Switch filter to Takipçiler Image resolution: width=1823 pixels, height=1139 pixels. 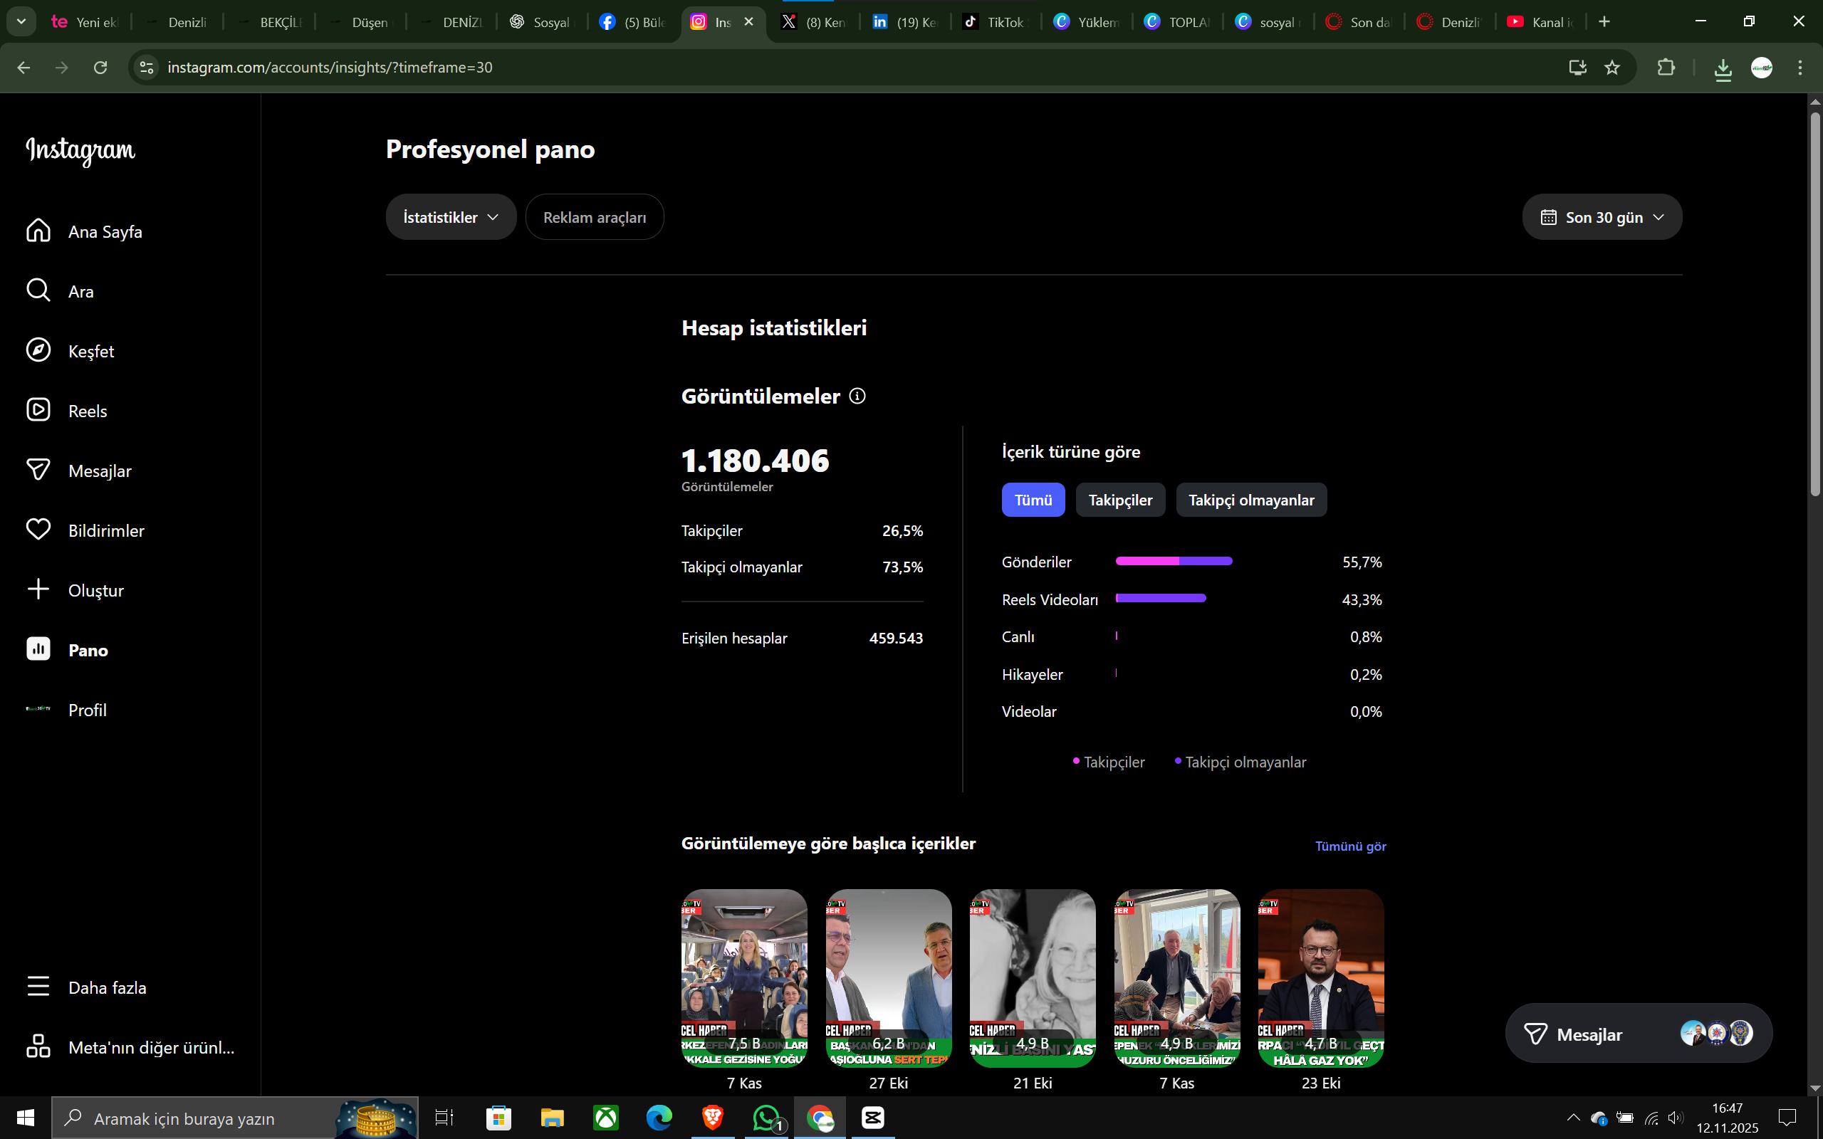(x=1119, y=500)
